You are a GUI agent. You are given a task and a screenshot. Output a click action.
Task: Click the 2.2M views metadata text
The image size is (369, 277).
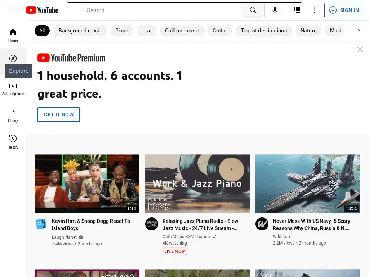(x=284, y=243)
